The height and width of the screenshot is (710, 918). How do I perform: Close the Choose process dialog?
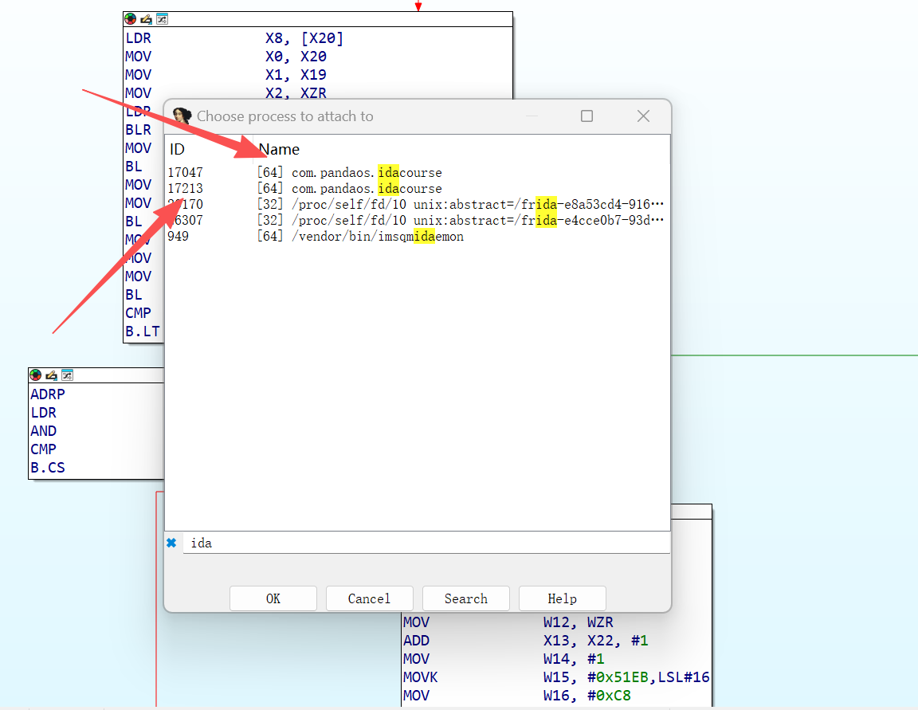[x=643, y=116]
